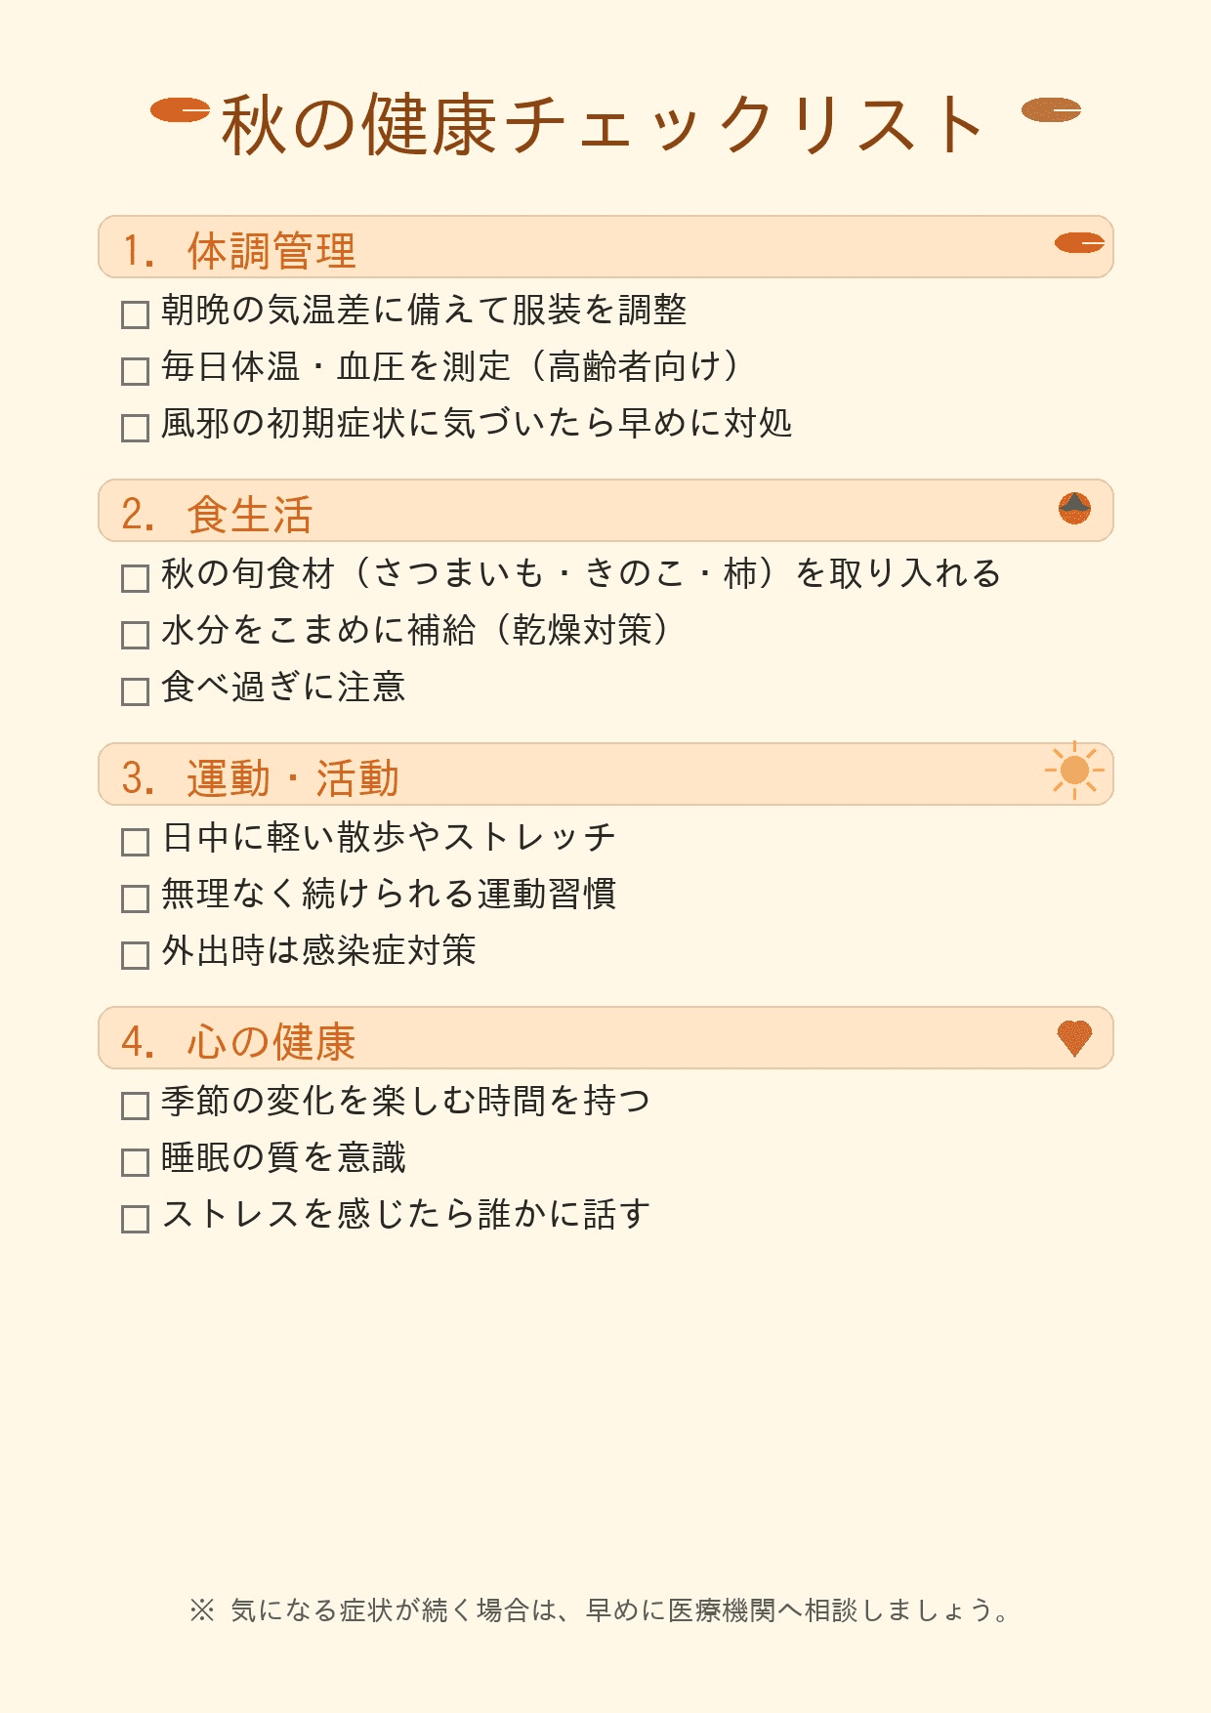This screenshot has width=1211, height=1713.
Task: Check the 外出時は感染症対策 checkbox
Action: click(135, 955)
